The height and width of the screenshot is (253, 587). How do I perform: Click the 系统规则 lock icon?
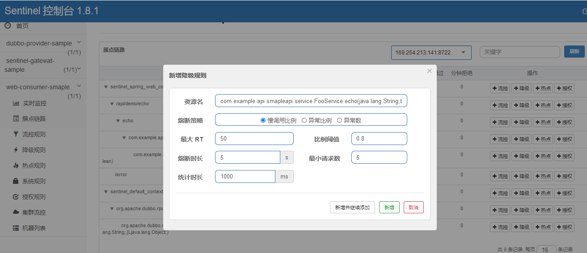click(x=16, y=181)
